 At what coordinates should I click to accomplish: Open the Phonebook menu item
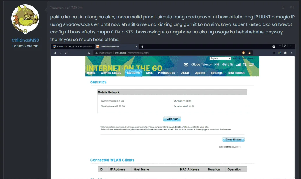pos(166,73)
